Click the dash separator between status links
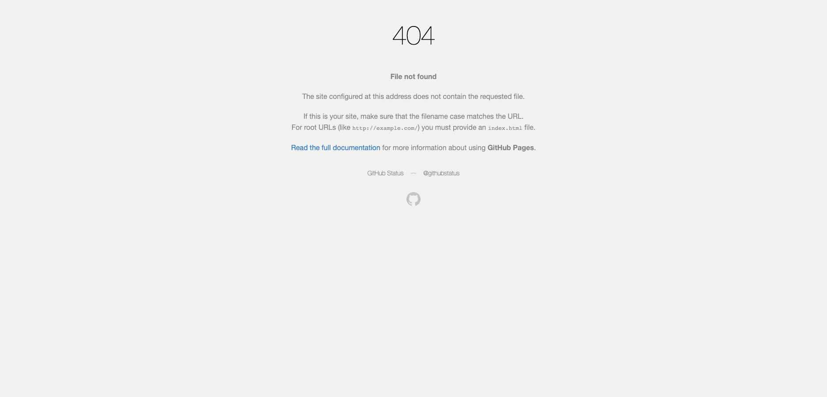Image resolution: width=827 pixels, height=397 pixels. click(x=413, y=173)
